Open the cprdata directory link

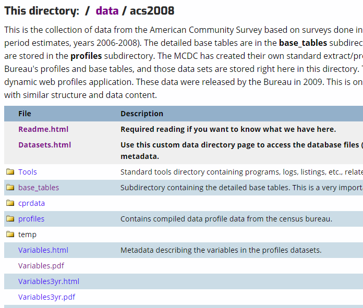31,203
